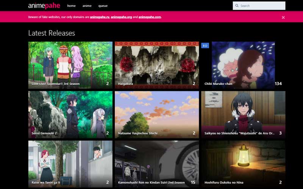Click the Love Live! Superstar!! 3rd Season title

56,84
